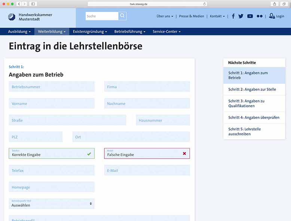This screenshot has height=221, width=291.
Task: Reload page using address bar icon
Action: (205, 4)
